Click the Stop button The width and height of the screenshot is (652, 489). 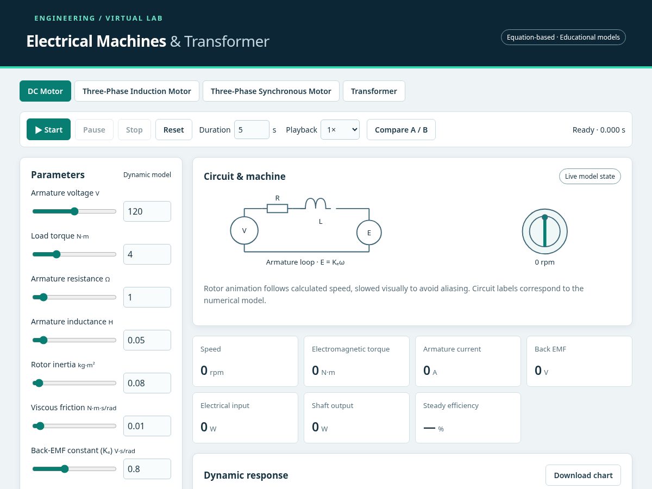(134, 129)
